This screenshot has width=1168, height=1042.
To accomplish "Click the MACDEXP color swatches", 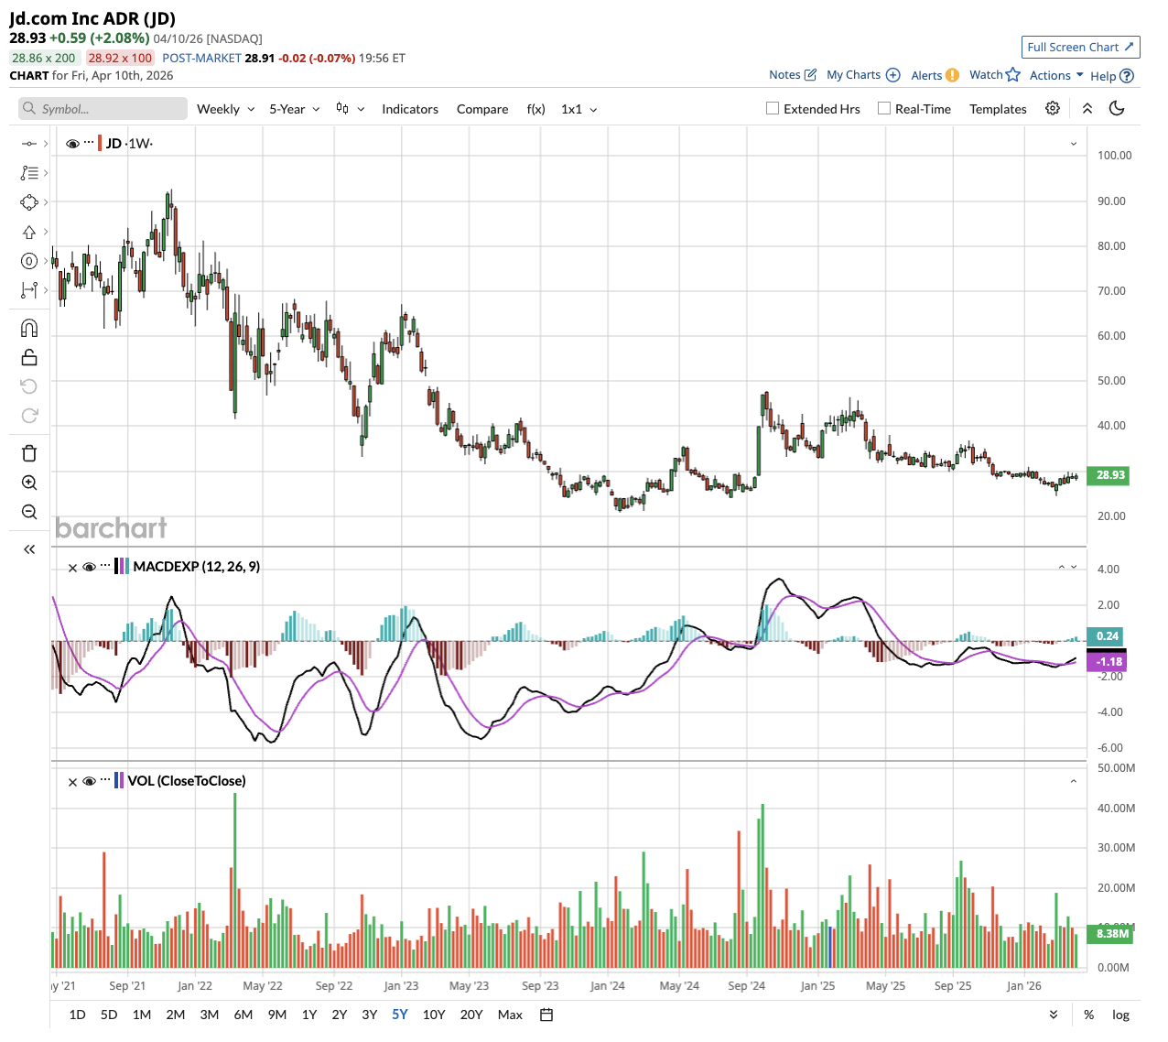I will click(x=122, y=567).
